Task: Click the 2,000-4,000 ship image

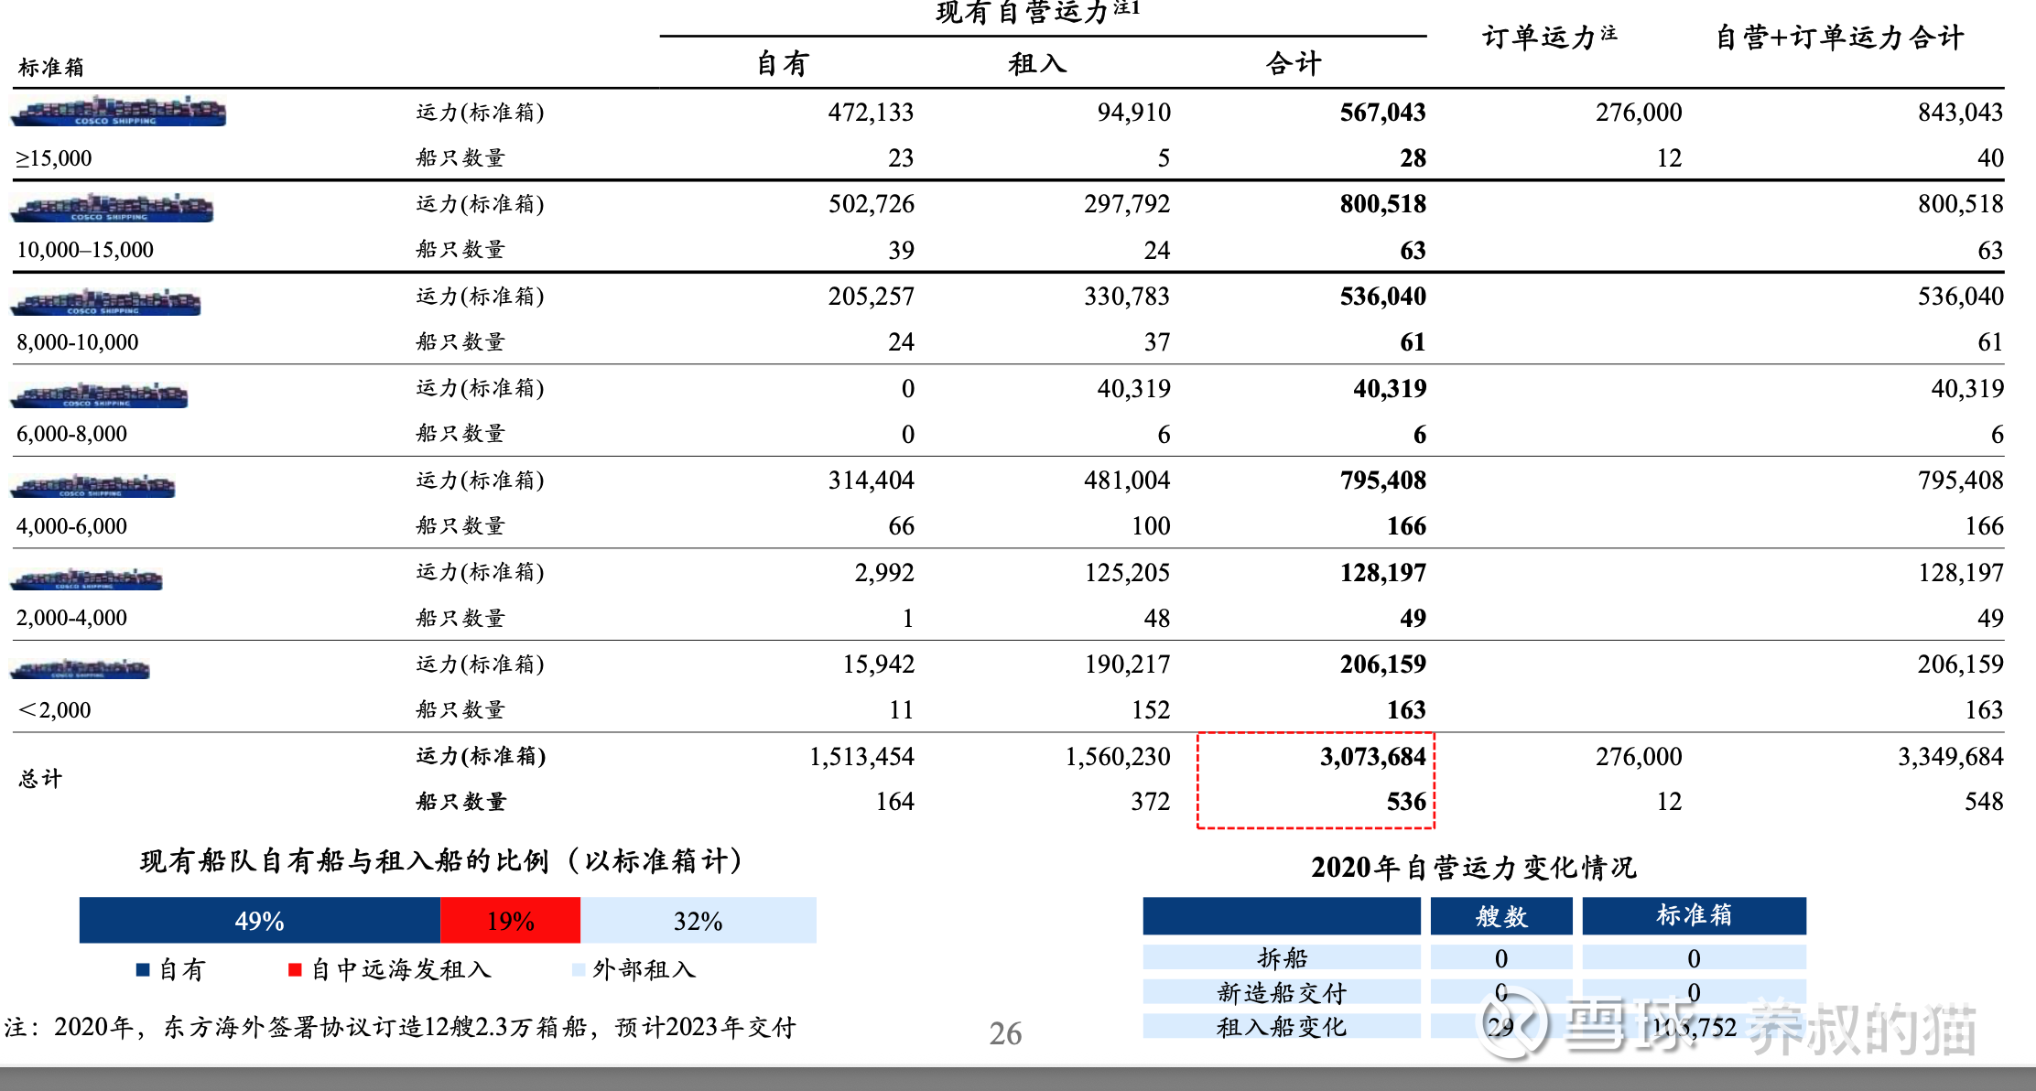Action: tap(86, 578)
